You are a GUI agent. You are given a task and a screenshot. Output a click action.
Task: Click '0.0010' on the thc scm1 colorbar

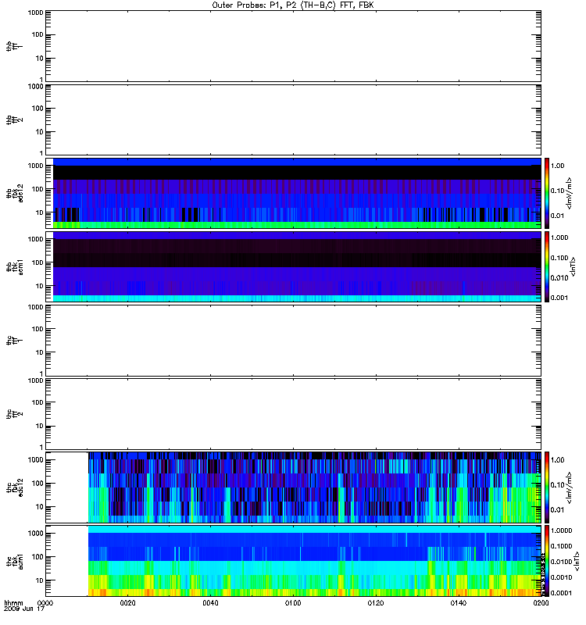click(561, 577)
